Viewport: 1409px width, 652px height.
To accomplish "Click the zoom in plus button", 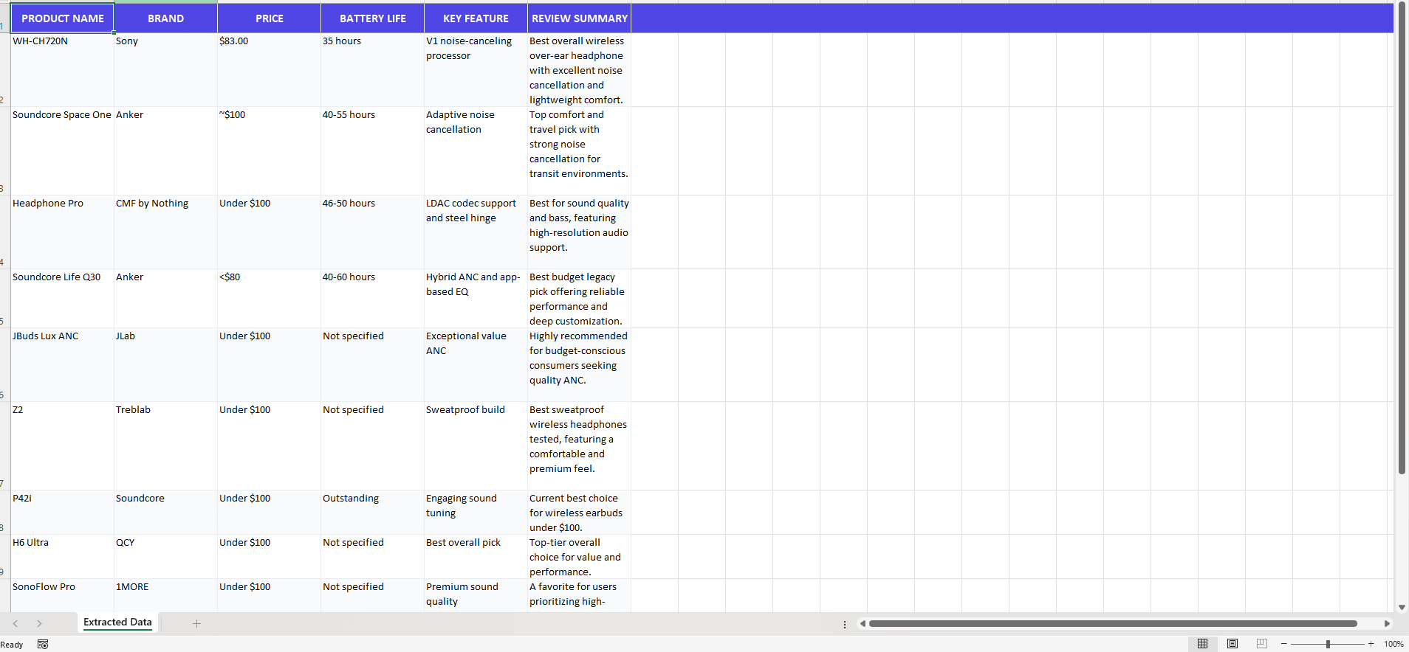I will (1371, 644).
